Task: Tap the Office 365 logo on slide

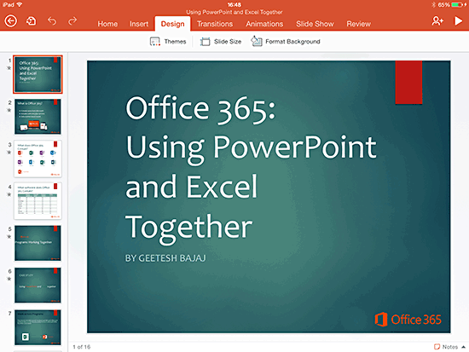Action: (x=408, y=320)
